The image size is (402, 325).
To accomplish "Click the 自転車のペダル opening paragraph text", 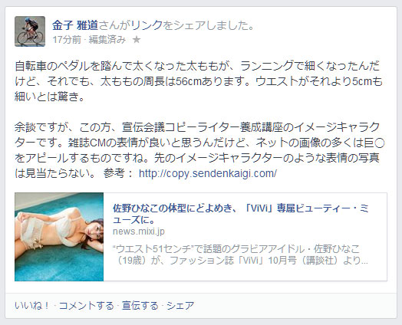I will (x=199, y=81).
